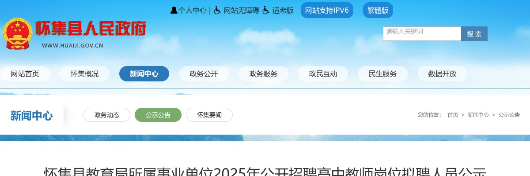
Task: Click the national emblem logo
Action: pos(18,34)
